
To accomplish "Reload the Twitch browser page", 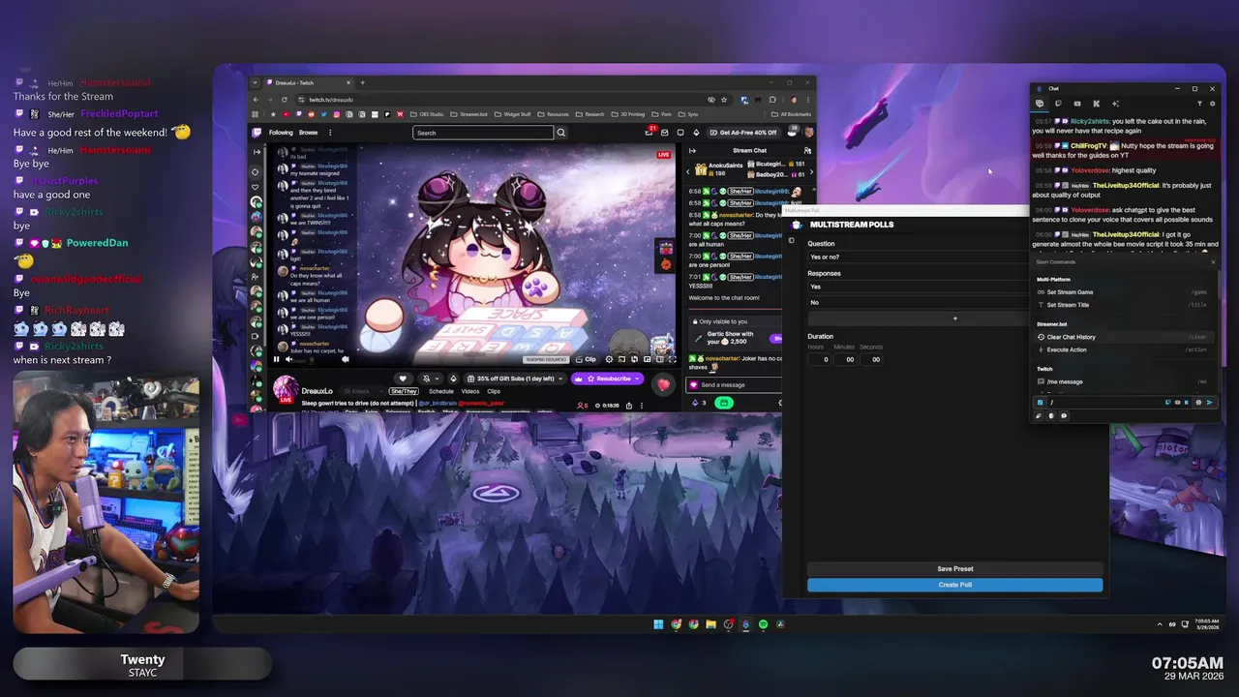I will [x=285, y=100].
